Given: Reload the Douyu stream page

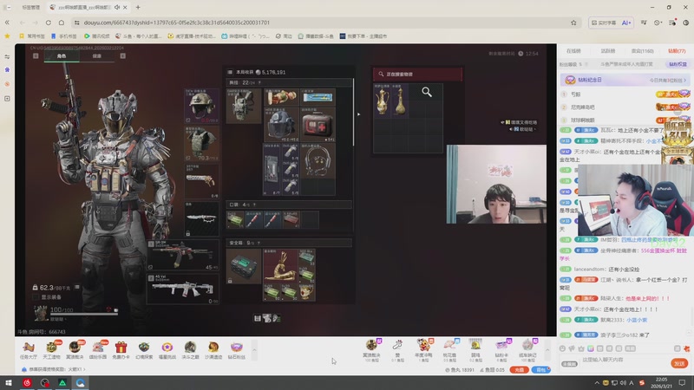Looking at the screenshot, I should [x=49, y=23].
